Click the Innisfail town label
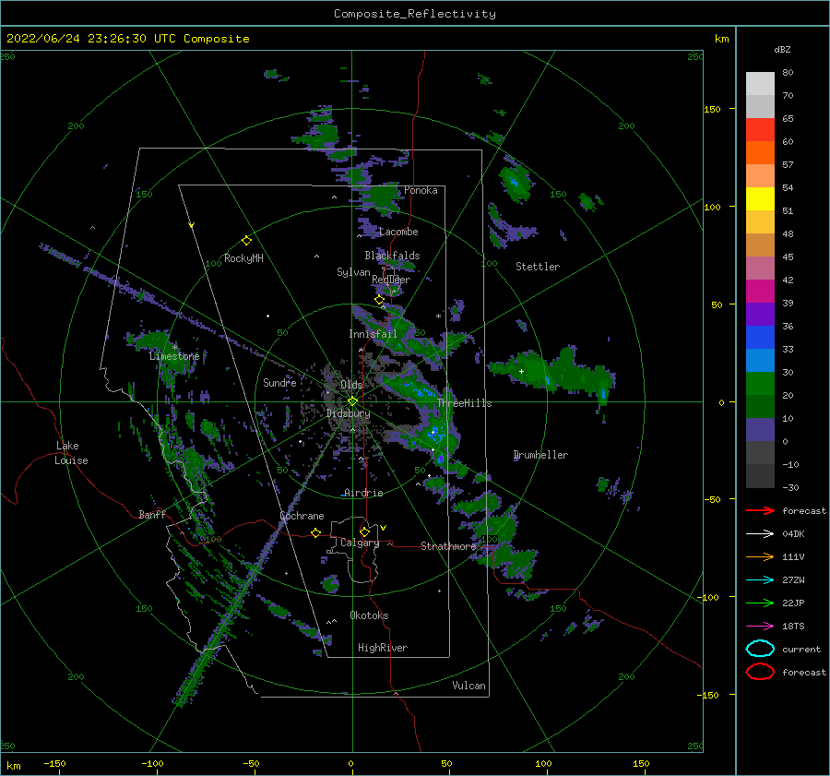 tap(373, 334)
